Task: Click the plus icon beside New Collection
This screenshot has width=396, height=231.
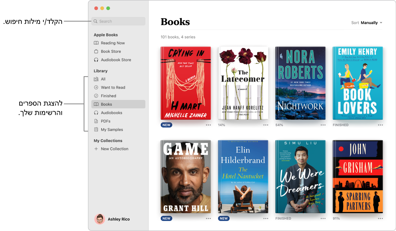Action: point(96,149)
